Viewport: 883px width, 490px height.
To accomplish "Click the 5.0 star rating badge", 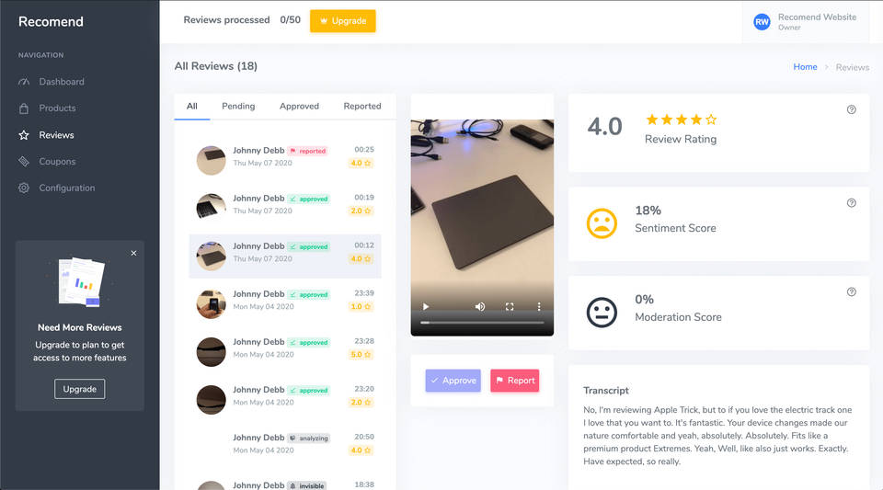I will 361,355.
